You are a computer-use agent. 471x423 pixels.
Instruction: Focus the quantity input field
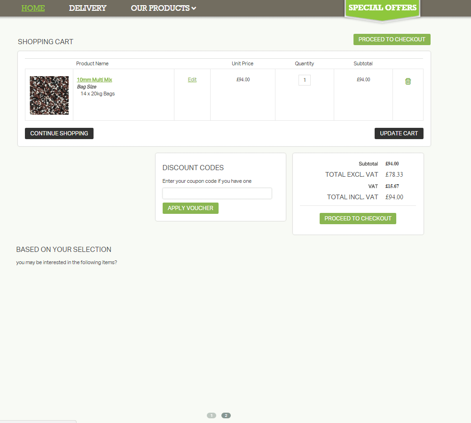point(305,80)
